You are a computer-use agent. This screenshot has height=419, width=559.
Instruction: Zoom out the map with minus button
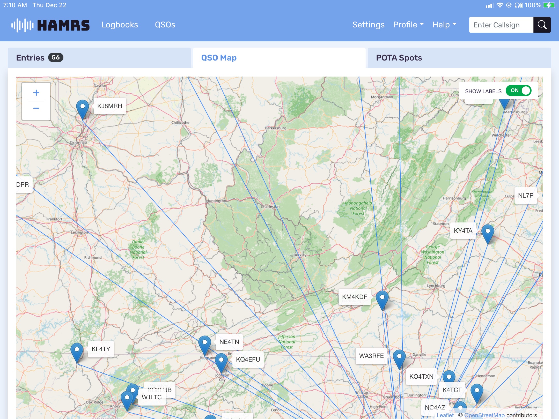click(x=36, y=108)
